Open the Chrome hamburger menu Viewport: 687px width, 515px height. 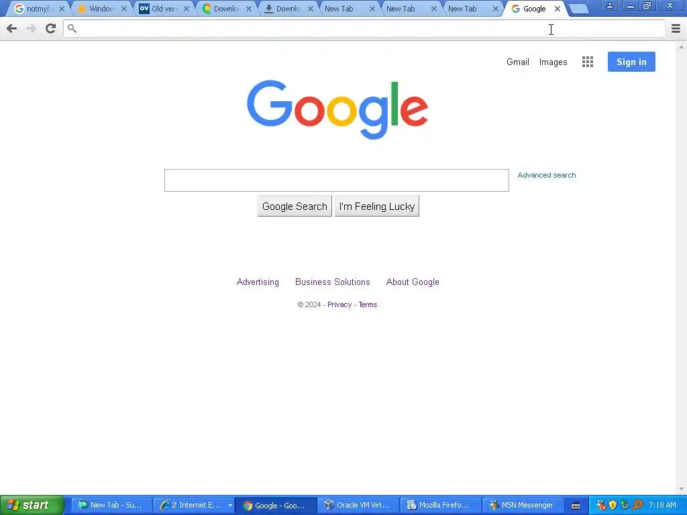point(676,29)
